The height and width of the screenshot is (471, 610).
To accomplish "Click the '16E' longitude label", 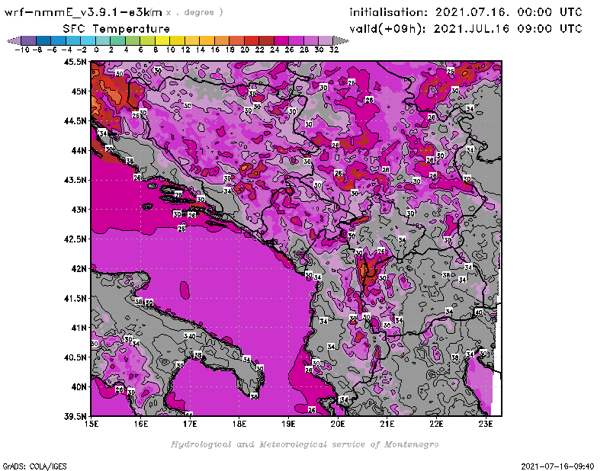I will tap(141, 424).
